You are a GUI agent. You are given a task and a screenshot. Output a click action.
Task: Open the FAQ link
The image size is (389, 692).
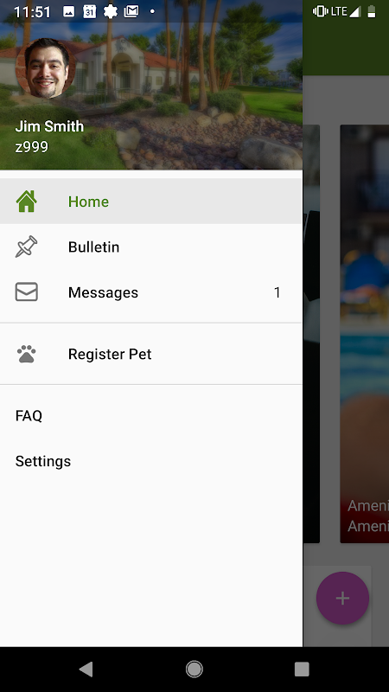click(29, 416)
